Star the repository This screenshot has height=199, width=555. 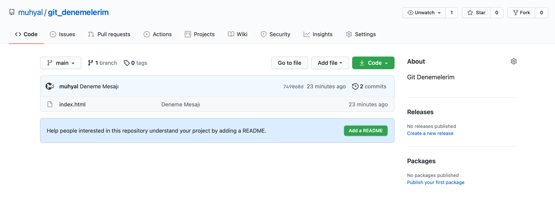[x=476, y=13]
